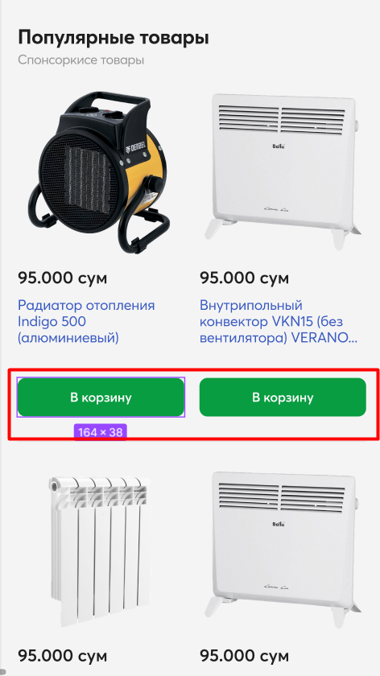Click the price below the white radiator image
This screenshot has width=380, height=676.
point(62,657)
